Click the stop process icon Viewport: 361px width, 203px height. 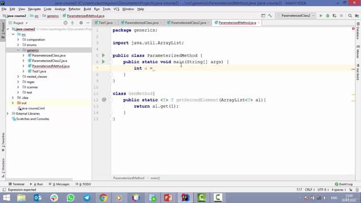tap(341, 16)
